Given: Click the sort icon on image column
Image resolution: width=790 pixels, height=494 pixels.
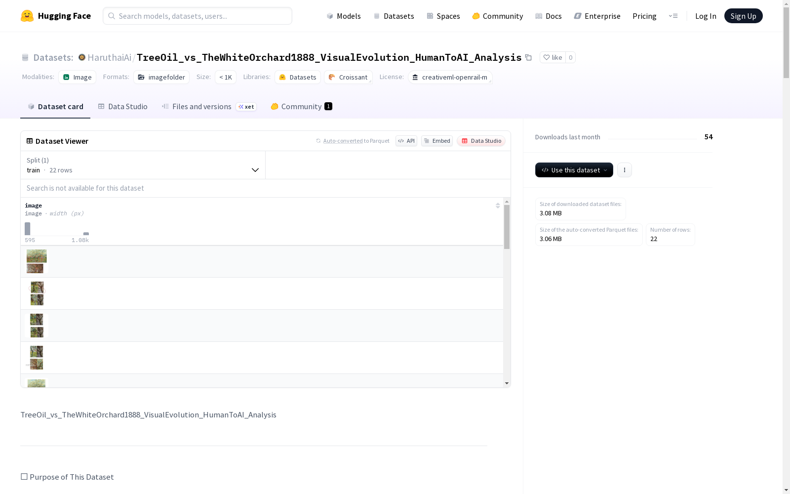Looking at the screenshot, I should pos(498,206).
